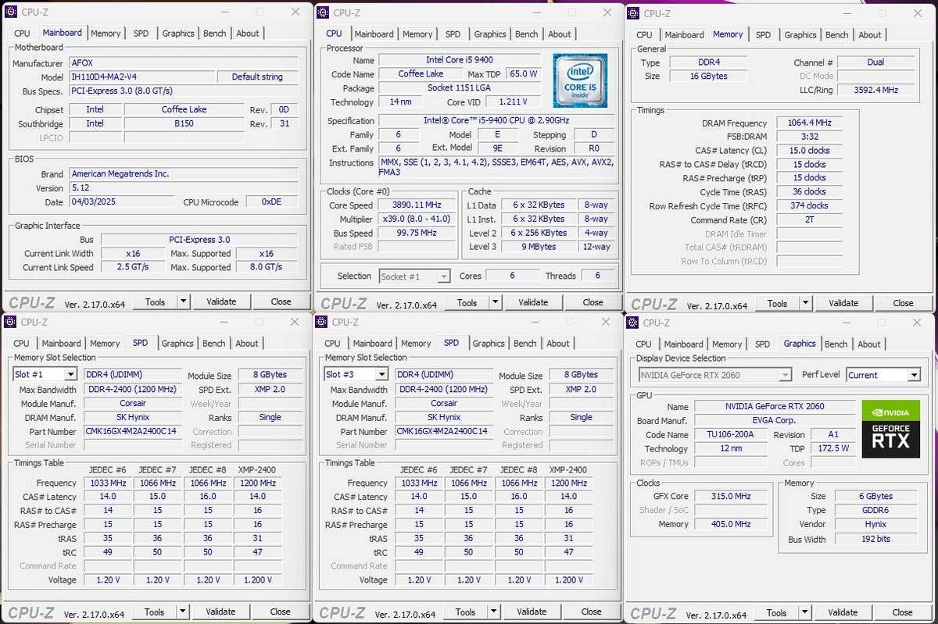Click the CPU-Z title icon in the RTX 2060 Graphics window
Screen dimensions: 938x624
(x=633, y=323)
